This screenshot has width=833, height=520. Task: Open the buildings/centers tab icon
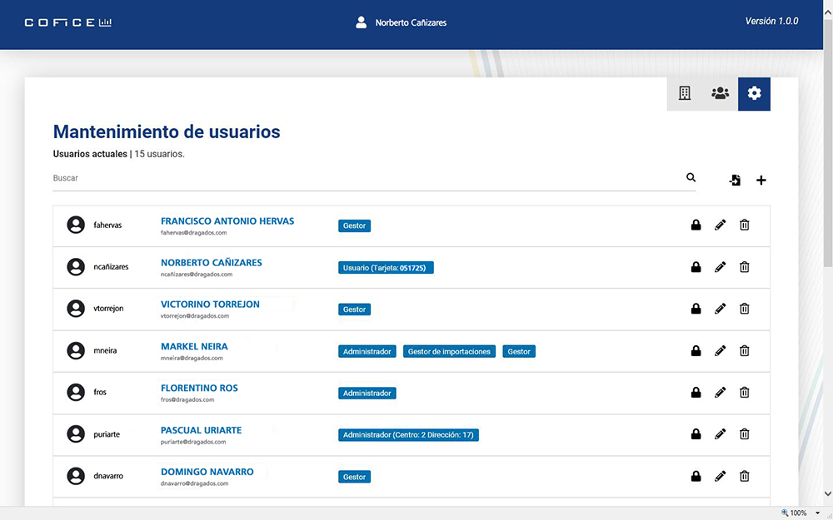point(685,93)
